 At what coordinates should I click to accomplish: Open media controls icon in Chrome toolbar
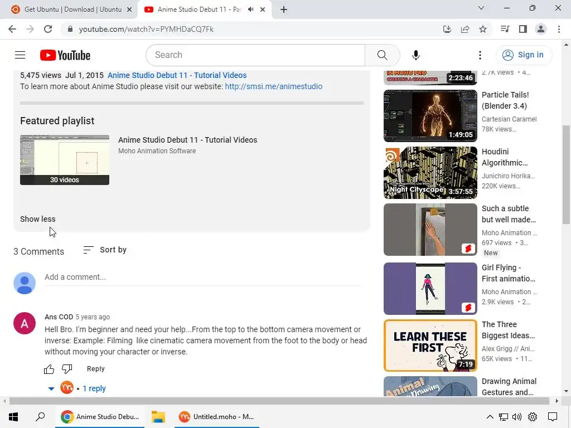(505, 29)
